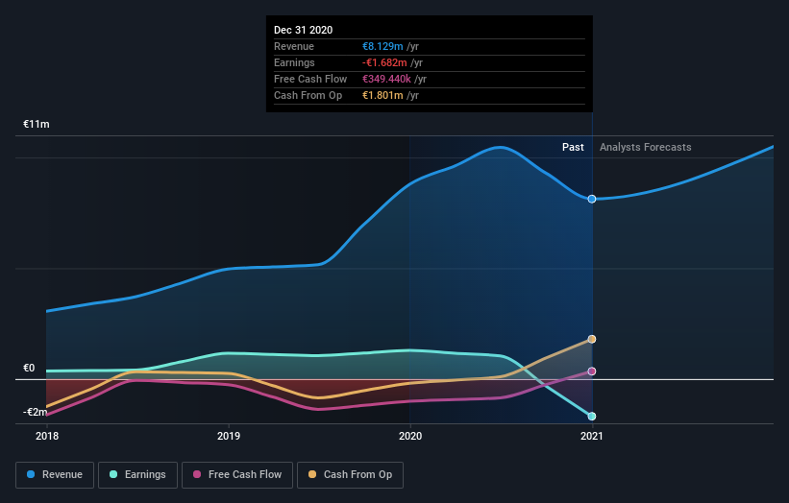Image resolution: width=789 pixels, height=503 pixels.
Task: Click the Dec 31 2020 tooltip date
Action: tap(303, 30)
